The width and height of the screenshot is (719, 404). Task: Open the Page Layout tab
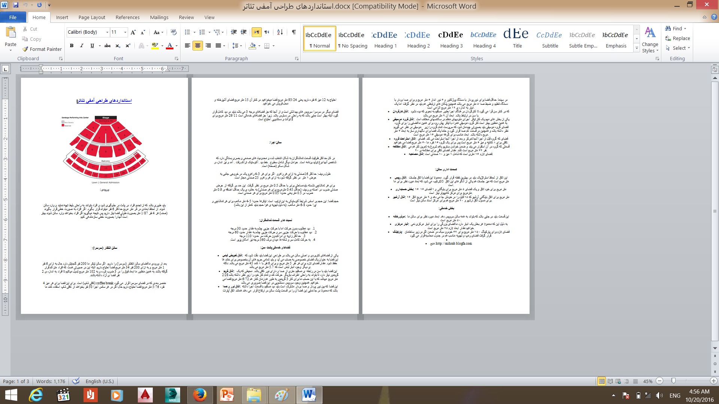click(92, 17)
